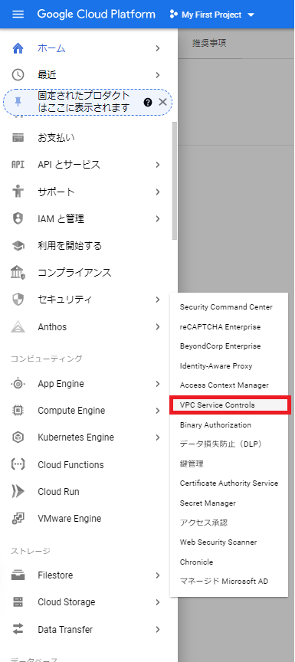Click the Cloud Run arrows icon

coord(18,491)
